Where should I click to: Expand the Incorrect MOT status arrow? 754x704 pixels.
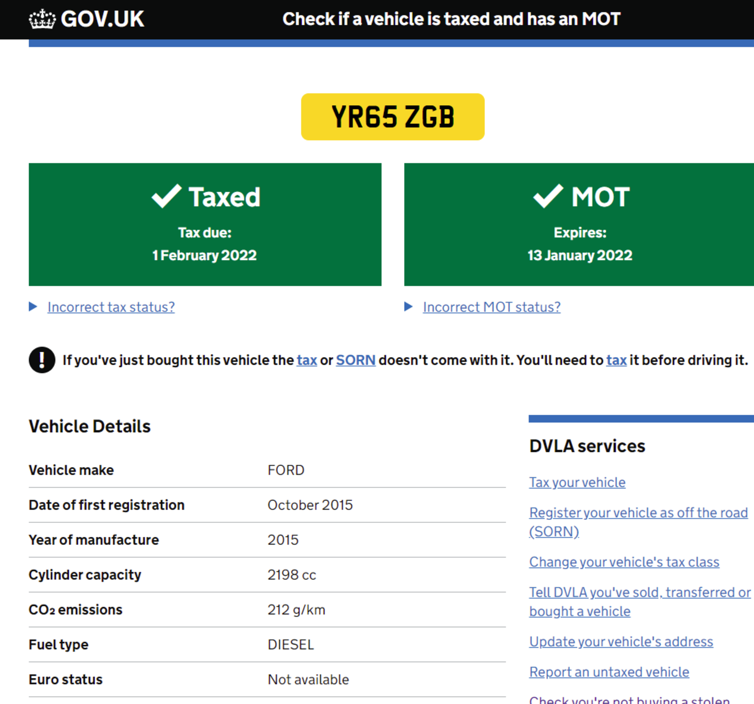point(408,307)
